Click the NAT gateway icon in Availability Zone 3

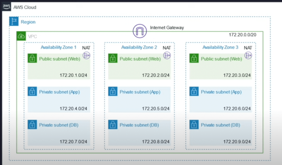point(248,55)
